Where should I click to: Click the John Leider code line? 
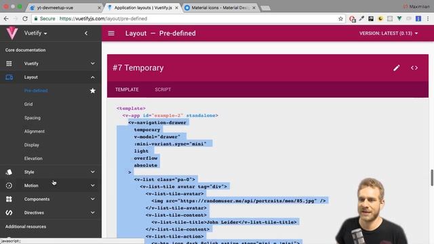tap(224, 222)
